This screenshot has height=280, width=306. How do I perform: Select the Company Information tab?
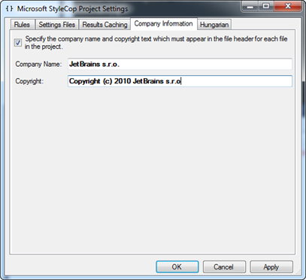[164, 23]
